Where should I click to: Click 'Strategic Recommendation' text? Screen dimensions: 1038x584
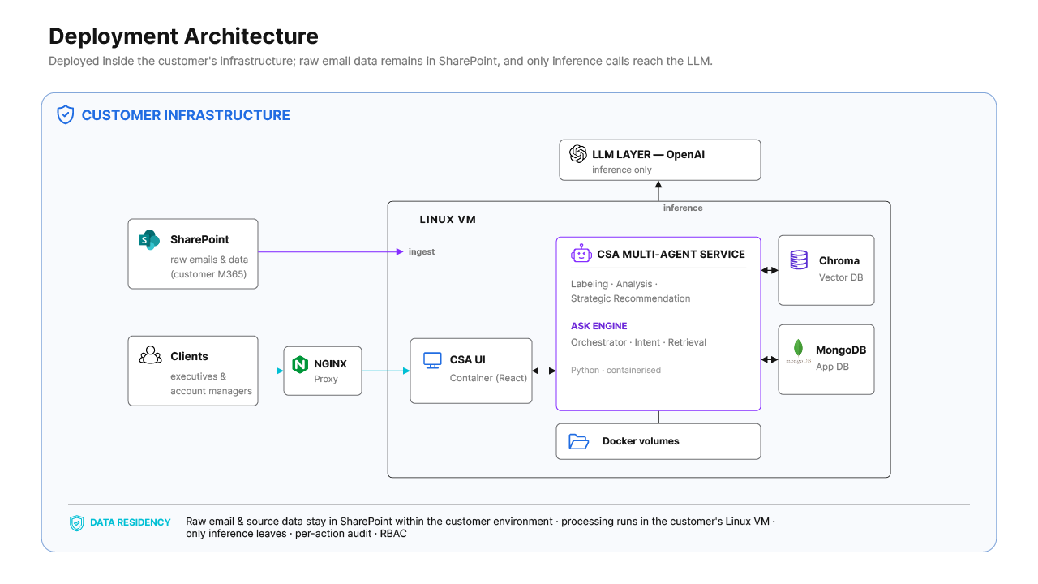pos(631,298)
